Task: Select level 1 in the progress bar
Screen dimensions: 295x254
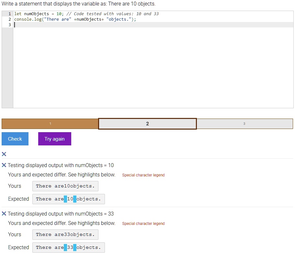Action: [x=50, y=124]
